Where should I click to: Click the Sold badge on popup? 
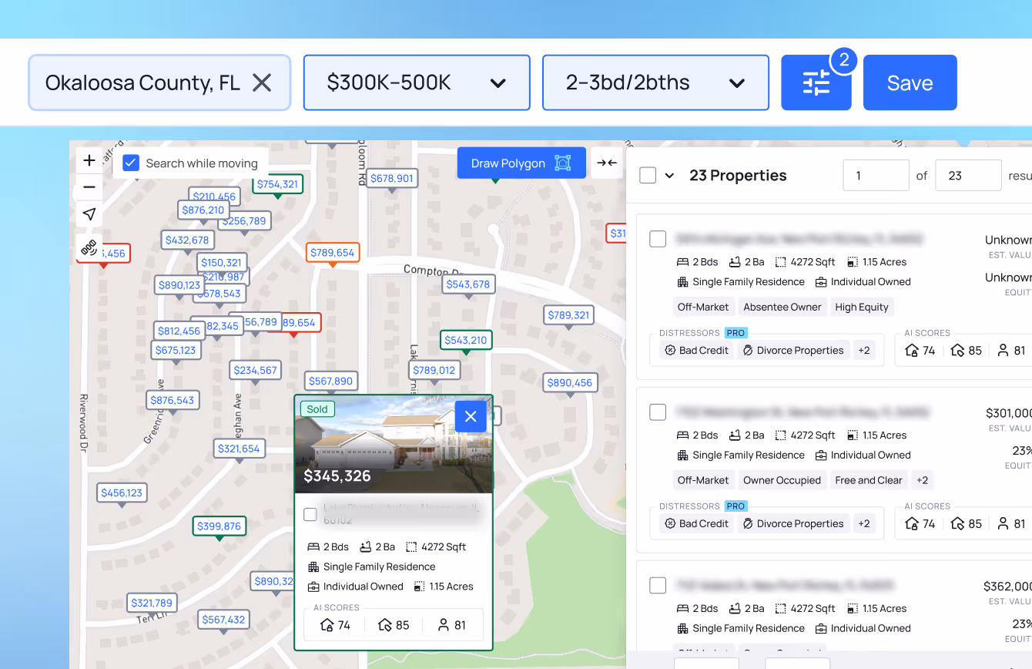click(317, 409)
